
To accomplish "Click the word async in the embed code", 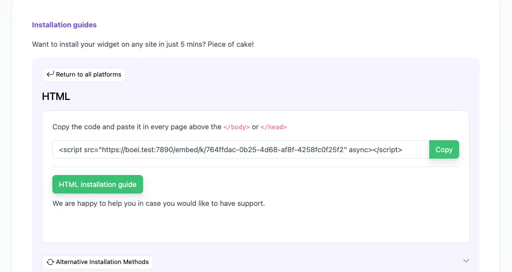I will [360, 149].
